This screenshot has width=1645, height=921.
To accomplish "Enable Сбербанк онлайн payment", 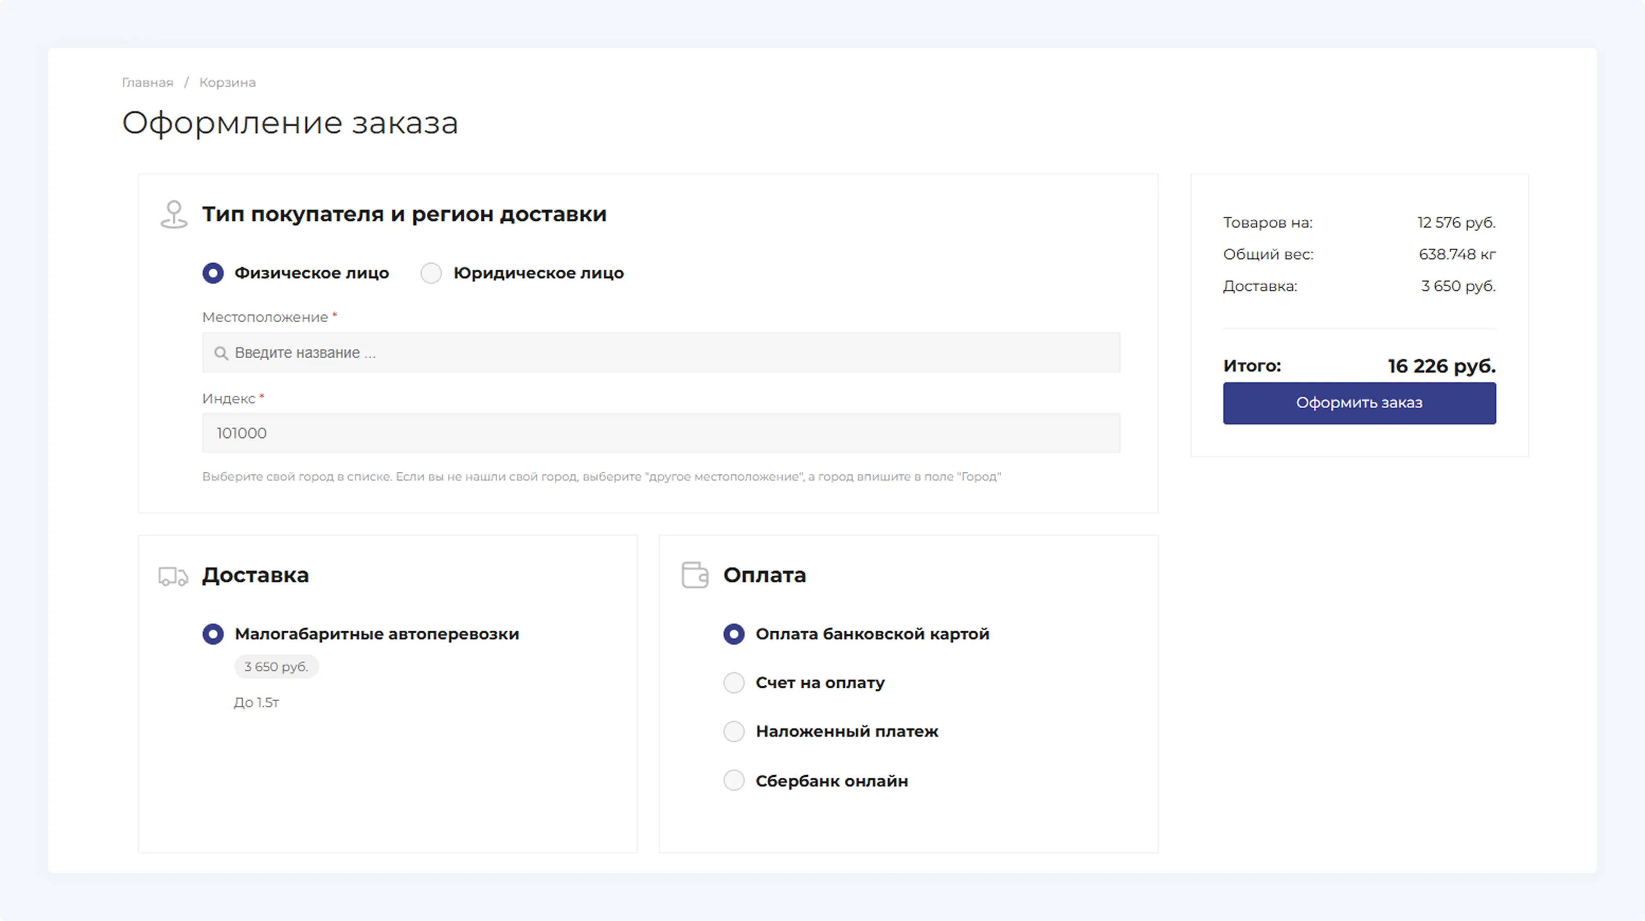I will pyautogui.click(x=734, y=780).
